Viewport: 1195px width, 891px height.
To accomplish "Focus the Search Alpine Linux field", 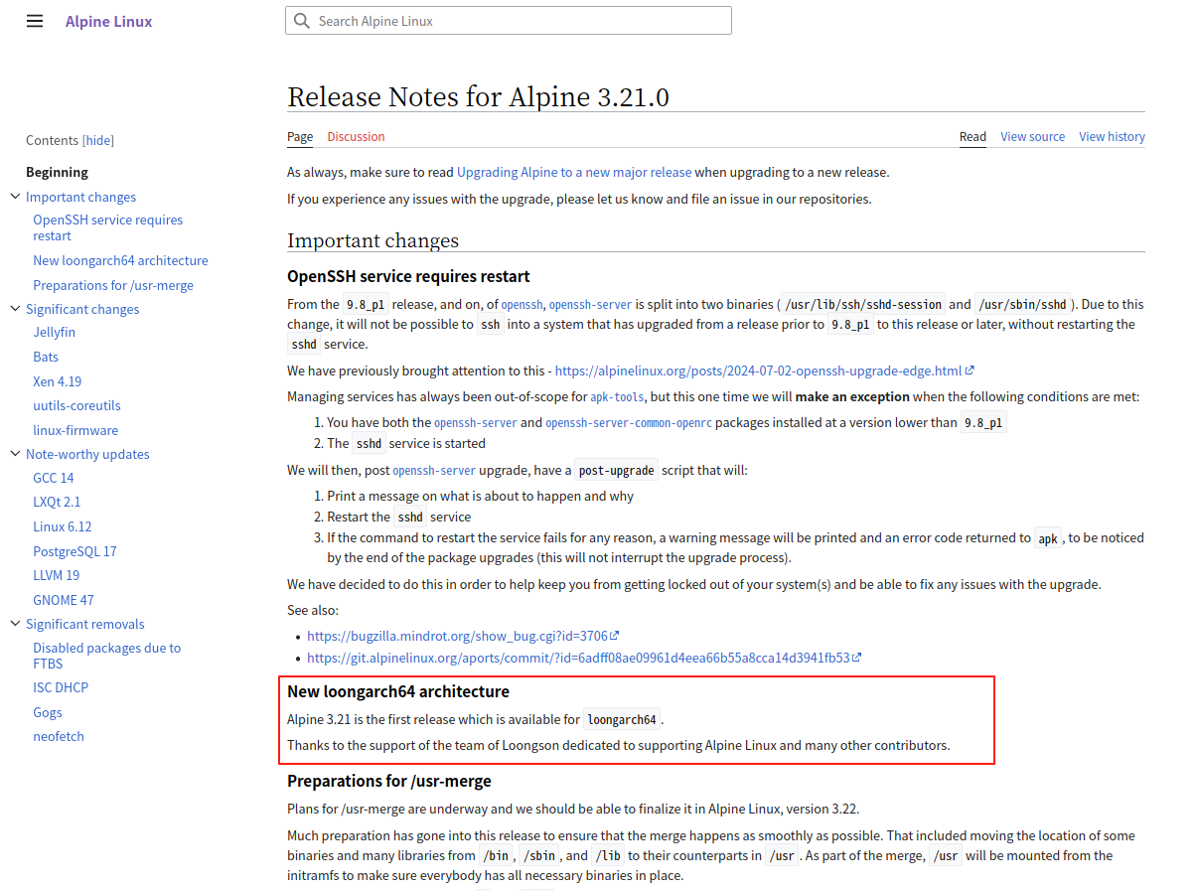I will click(x=517, y=21).
